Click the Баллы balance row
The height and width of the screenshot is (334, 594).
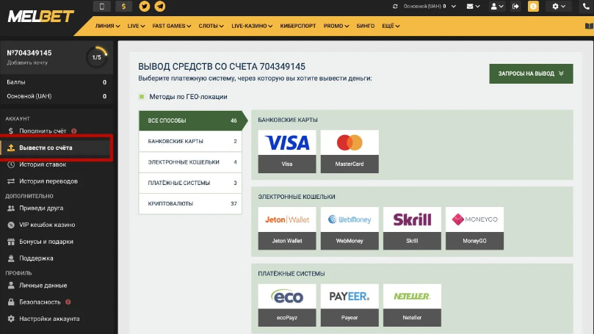57,81
